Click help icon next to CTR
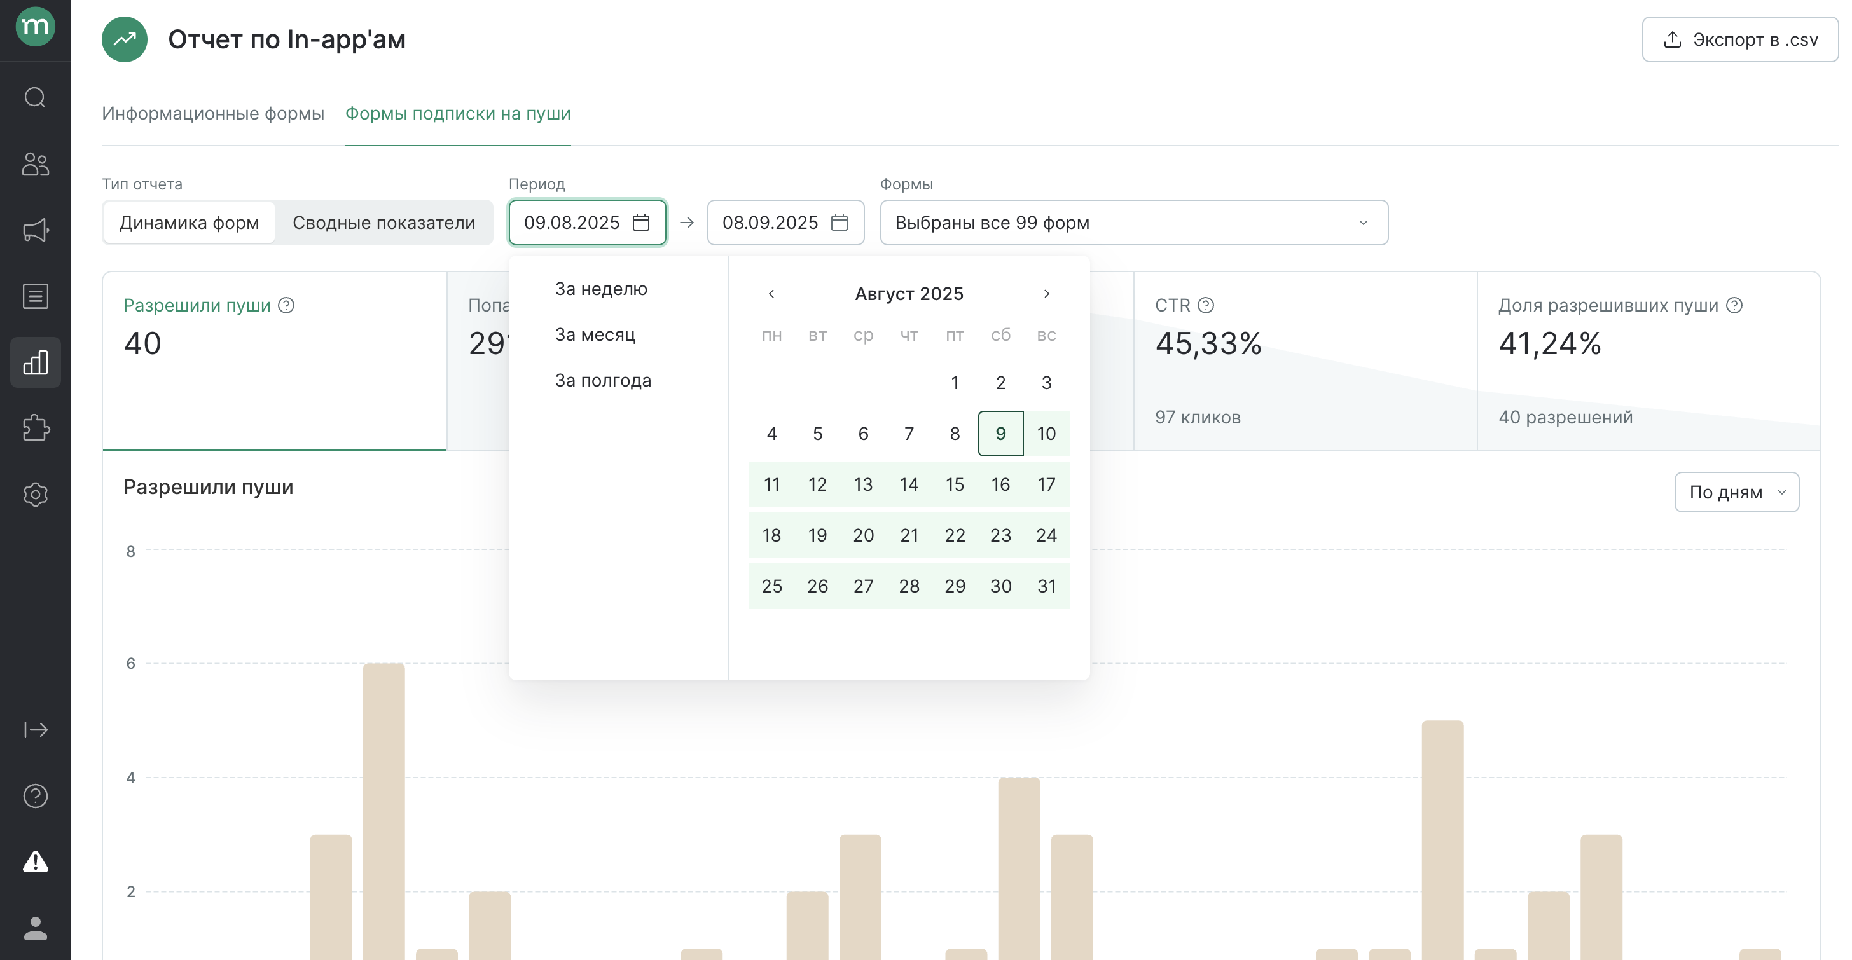1852x960 pixels. (x=1206, y=305)
